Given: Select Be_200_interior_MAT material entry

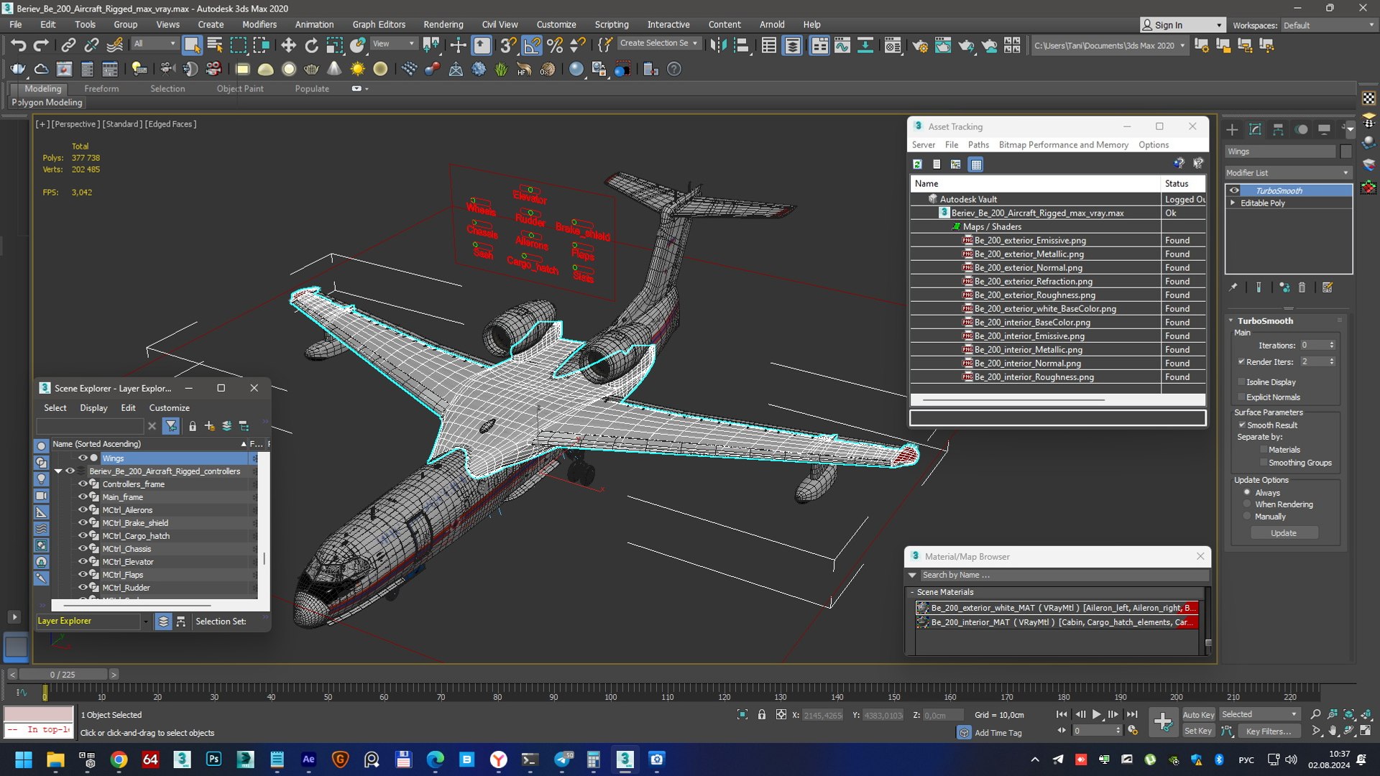Looking at the screenshot, I should (1057, 622).
